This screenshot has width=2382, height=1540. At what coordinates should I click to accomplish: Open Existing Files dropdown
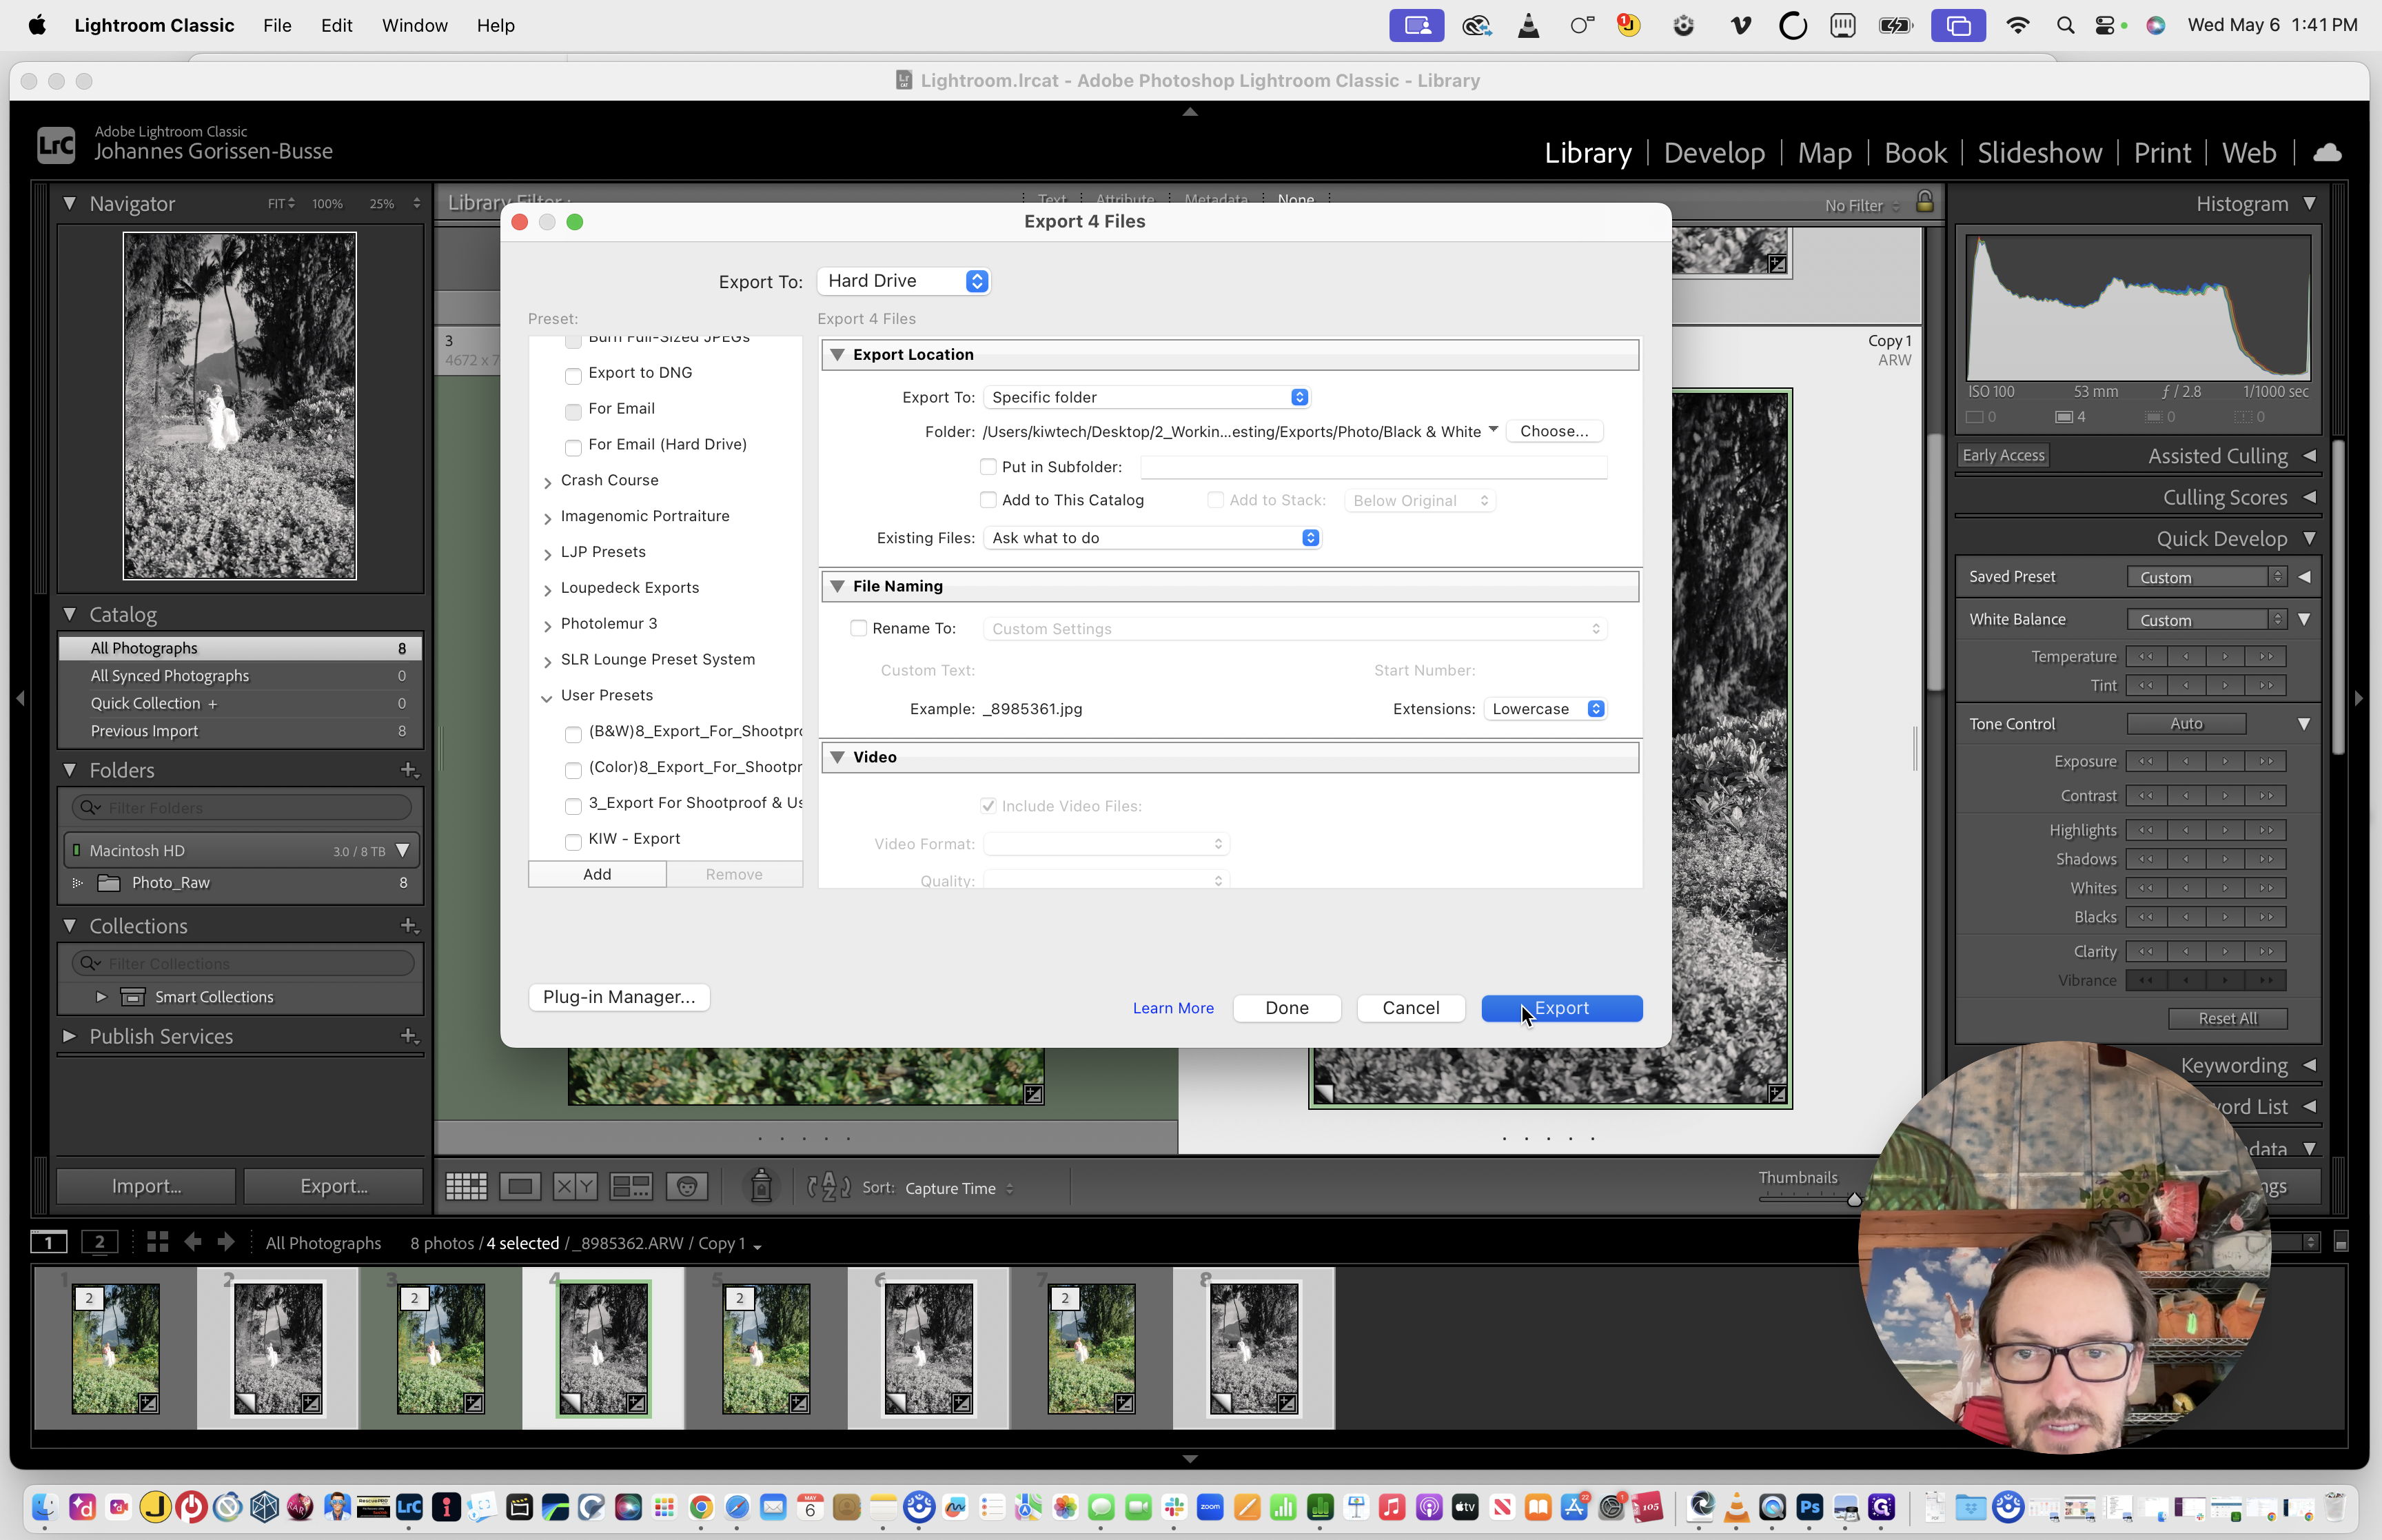click(x=1152, y=538)
